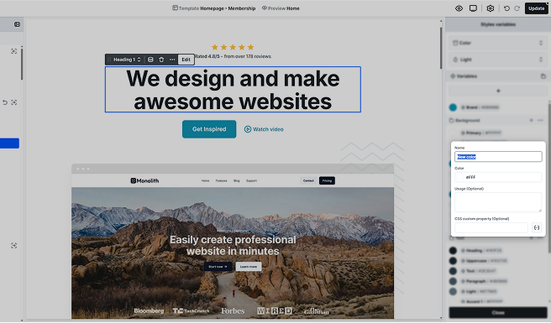Click the white #FFF color swatch
The height and width of the screenshot is (323, 551).
[459, 177]
